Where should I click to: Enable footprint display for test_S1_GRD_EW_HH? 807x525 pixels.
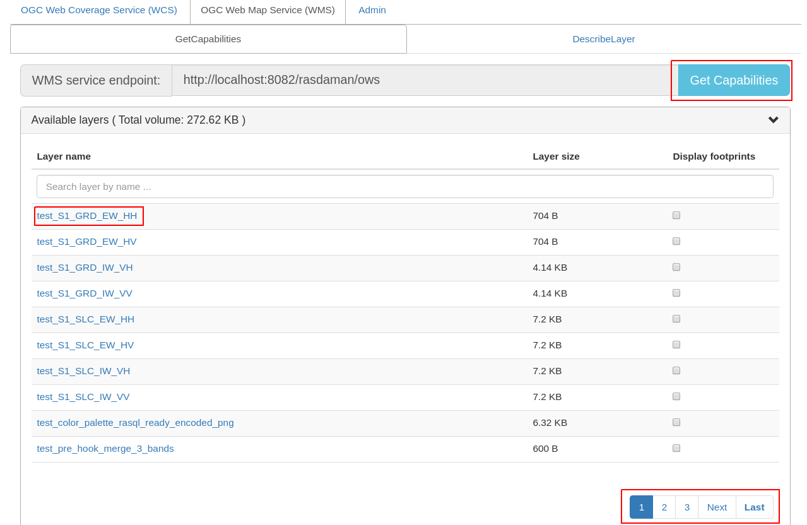(676, 215)
